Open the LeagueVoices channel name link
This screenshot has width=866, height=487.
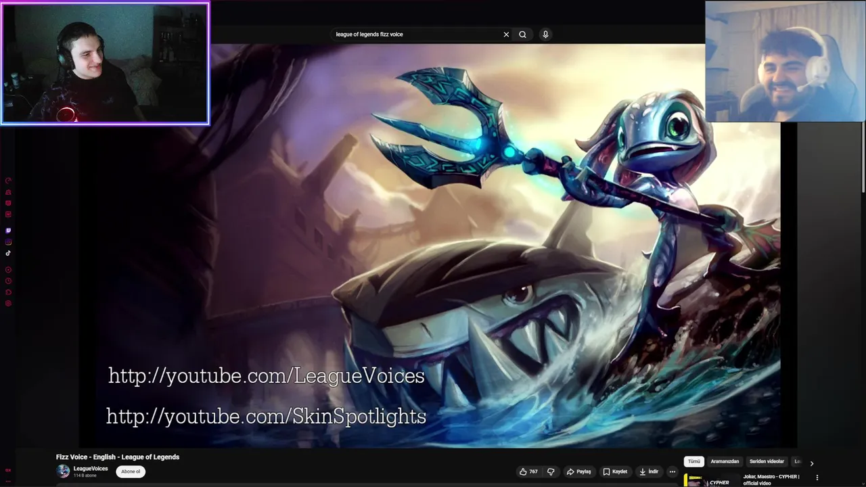(91, 469)
